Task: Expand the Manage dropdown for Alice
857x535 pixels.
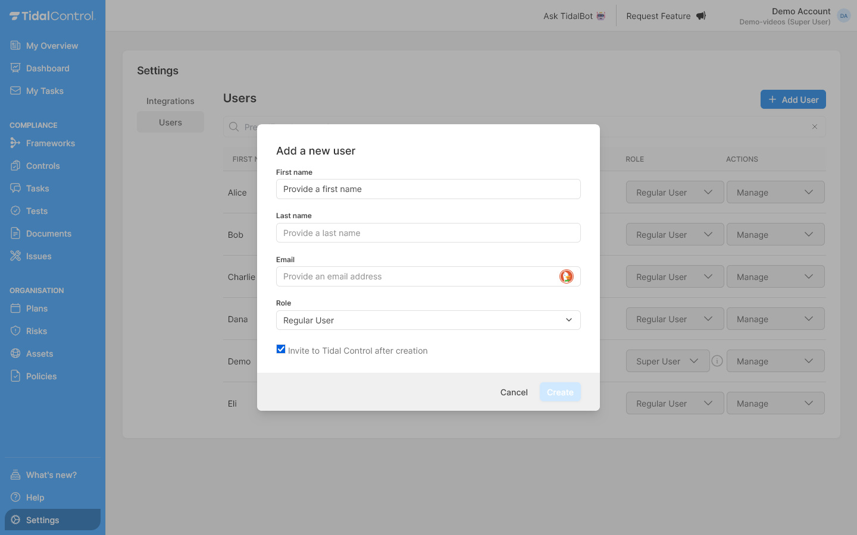Action: (x=775, y=192)
